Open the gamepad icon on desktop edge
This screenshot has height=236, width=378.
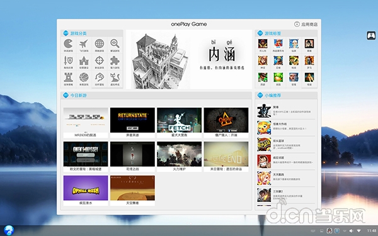pyautogui.click(x=371, y=36)
